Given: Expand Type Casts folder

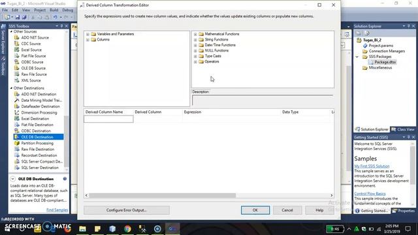Looking at the screenshot, I should pyautogui.click(x=195, y=56).
